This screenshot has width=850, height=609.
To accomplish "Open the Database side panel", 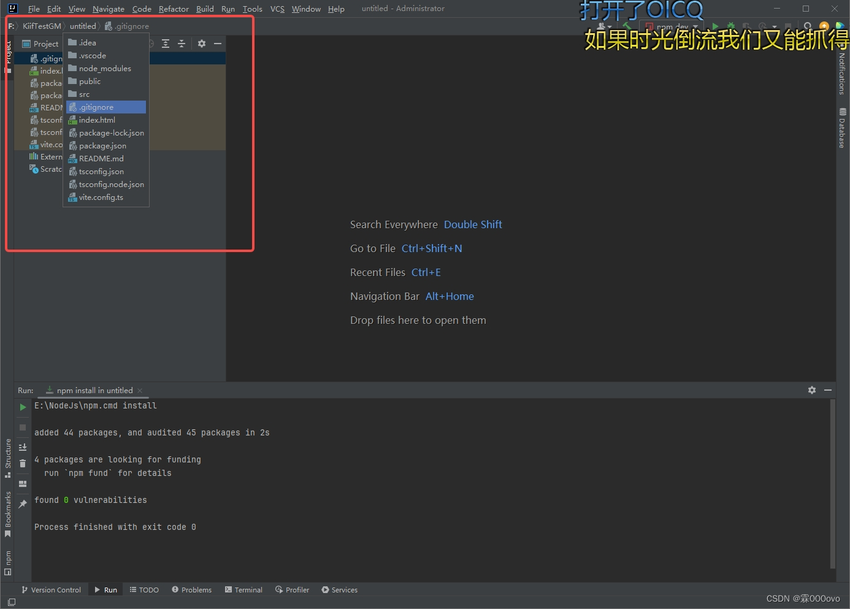I will pyautogui.click(x=842, y=128).
